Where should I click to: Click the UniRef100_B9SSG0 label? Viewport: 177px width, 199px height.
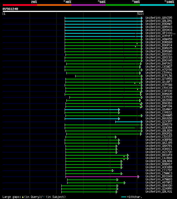[159, 54]
